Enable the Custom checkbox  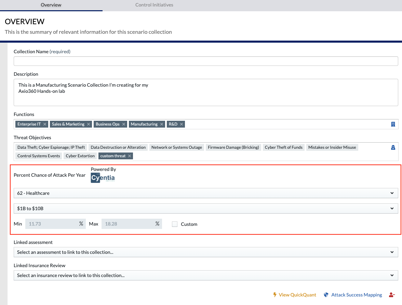pyautogui.click(x=175, y=224)
